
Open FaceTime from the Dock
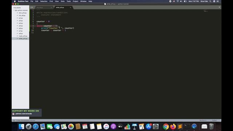tap(50, 127)
